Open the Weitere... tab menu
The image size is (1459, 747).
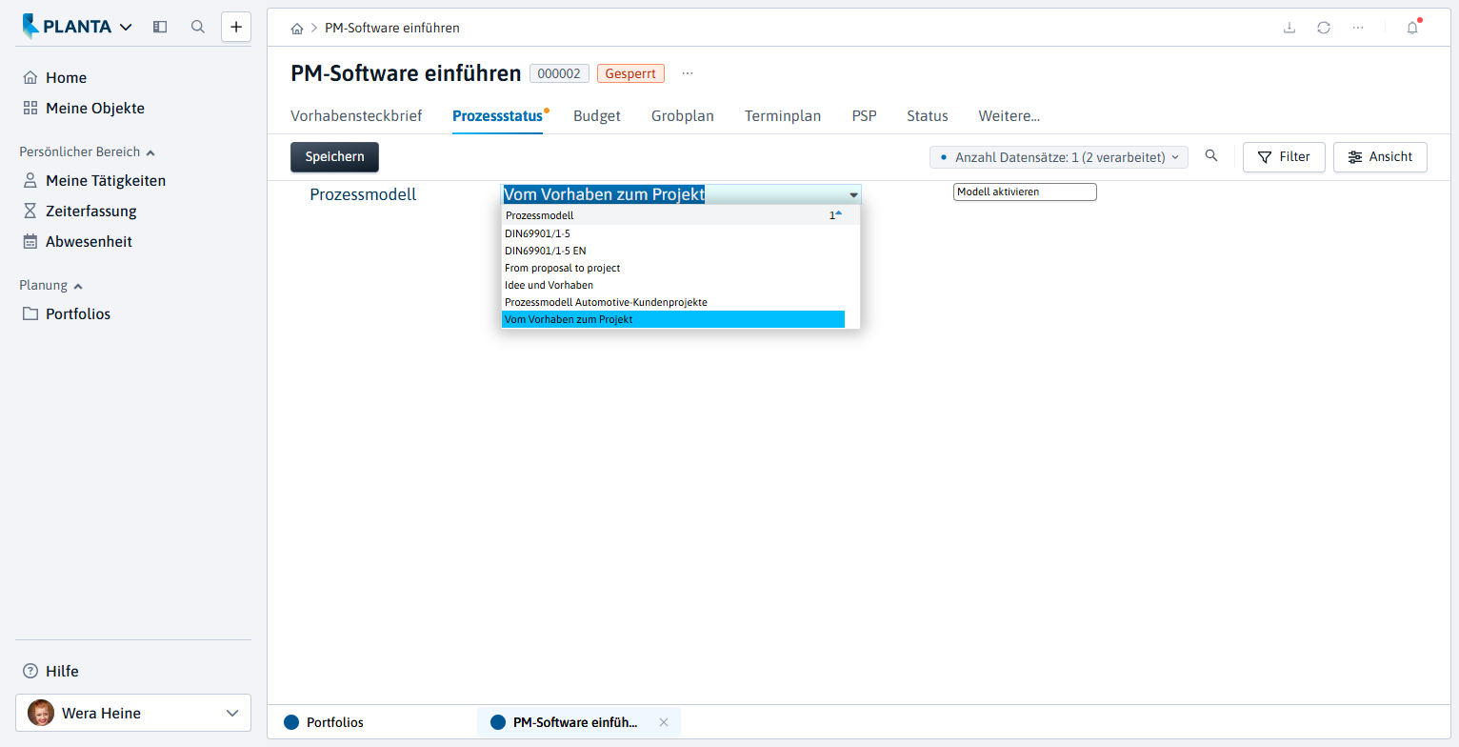[x=1009, y=116]
